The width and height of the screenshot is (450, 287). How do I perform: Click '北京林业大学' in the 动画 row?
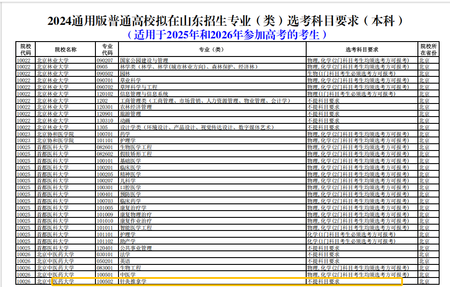pyautogui.click(x=52, y=121)
